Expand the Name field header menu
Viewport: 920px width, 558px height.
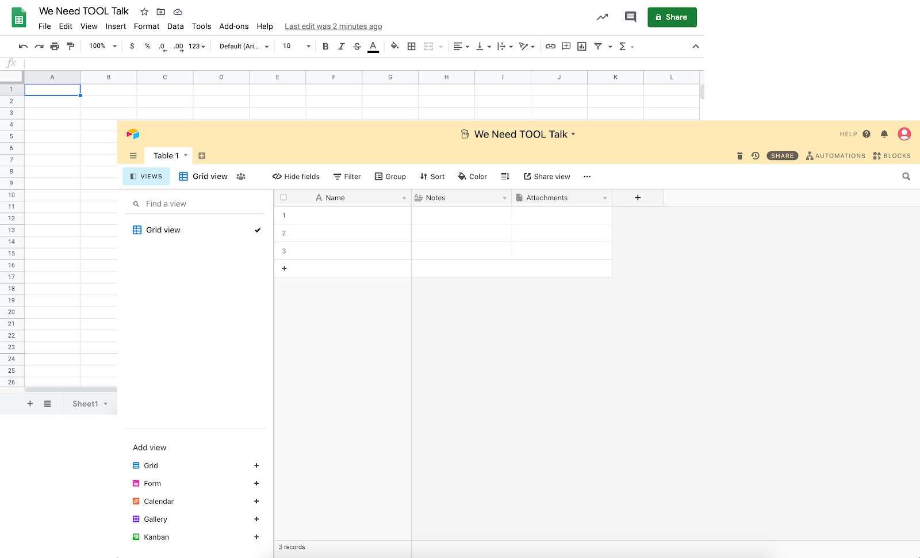pos(404,197)
